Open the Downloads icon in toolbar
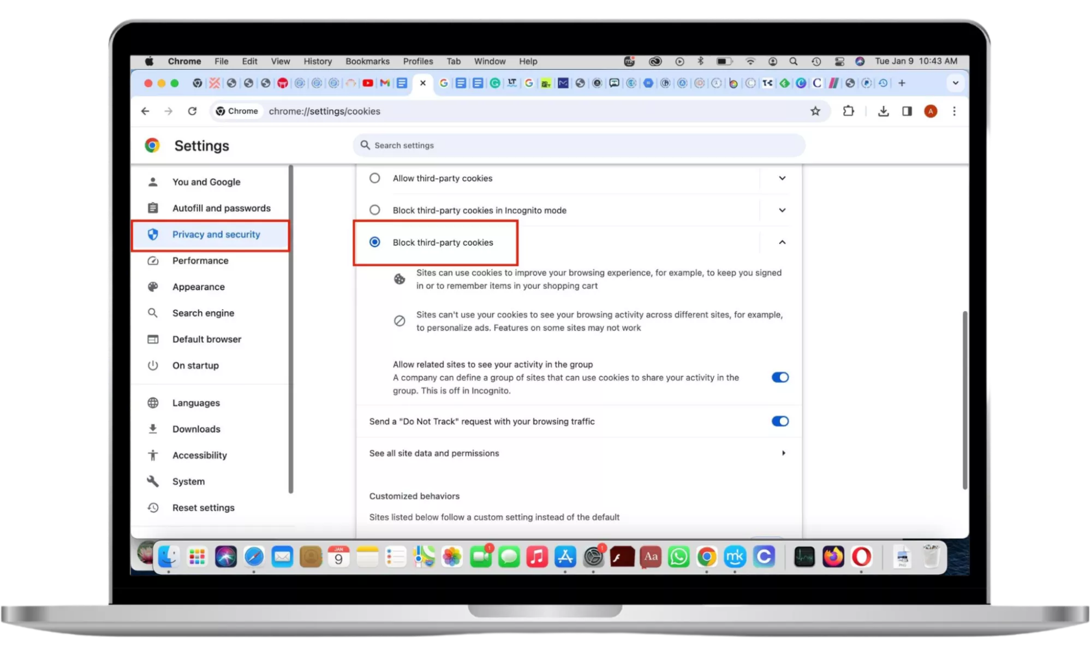 883,111
